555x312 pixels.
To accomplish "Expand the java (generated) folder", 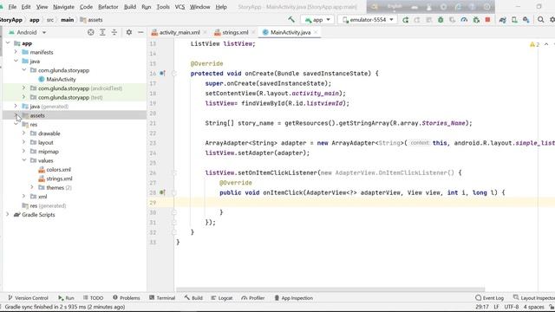I will pos(16,106).
